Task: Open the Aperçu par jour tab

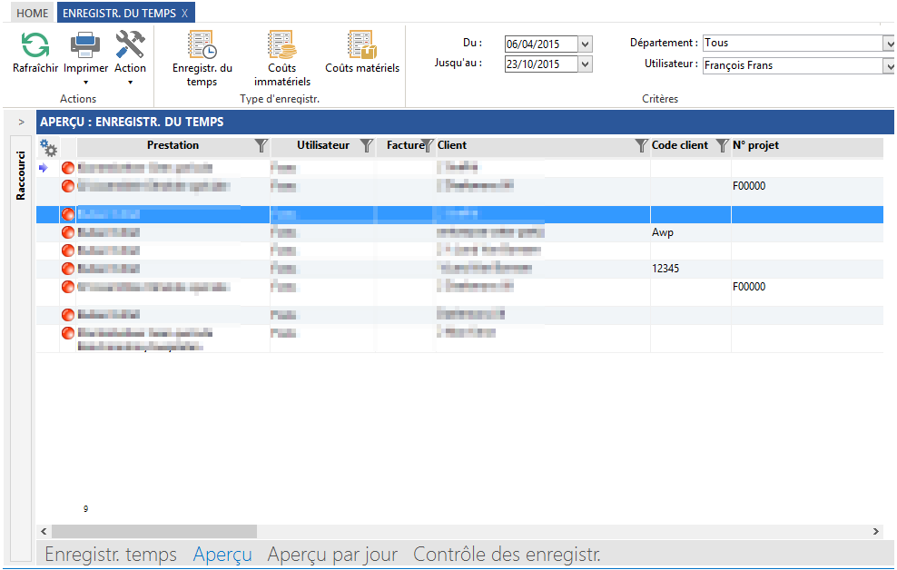Action: 332,554
